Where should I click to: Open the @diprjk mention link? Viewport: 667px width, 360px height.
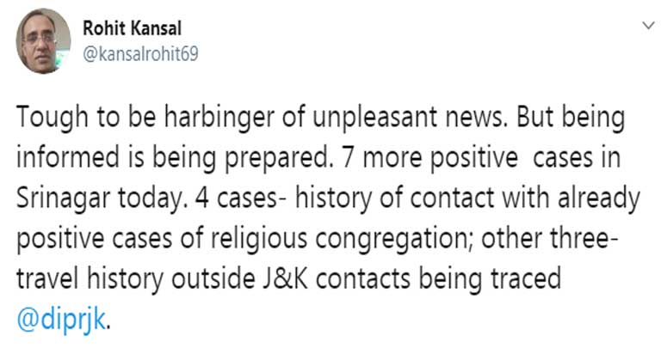click(x=61, y=320)
